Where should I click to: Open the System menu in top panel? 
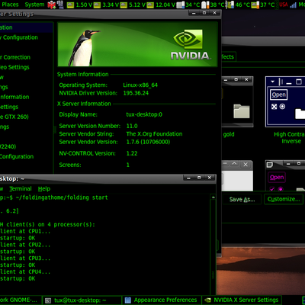34,5
